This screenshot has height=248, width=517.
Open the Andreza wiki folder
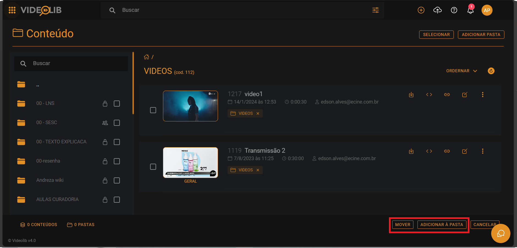(x=50, y=180)
